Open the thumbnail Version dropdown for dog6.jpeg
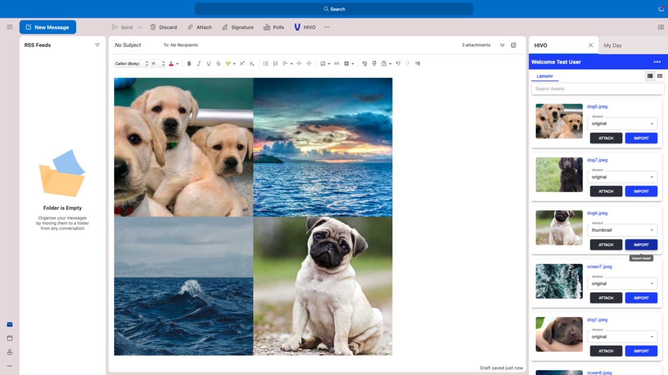The width and height of the screenshot is (668, 375). tap(622, 230)
